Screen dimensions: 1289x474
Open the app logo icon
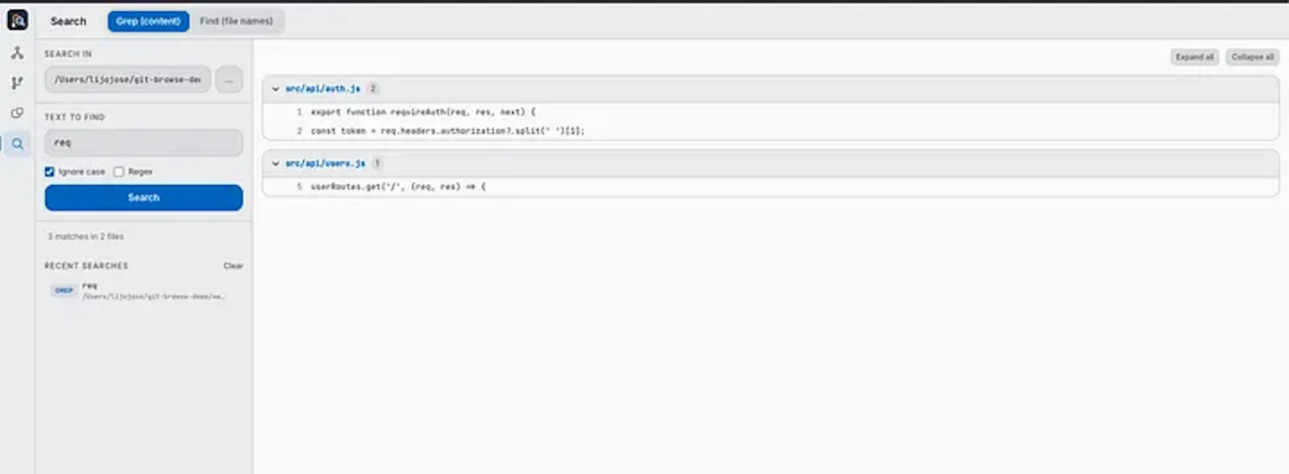click(x=17, y=20)
